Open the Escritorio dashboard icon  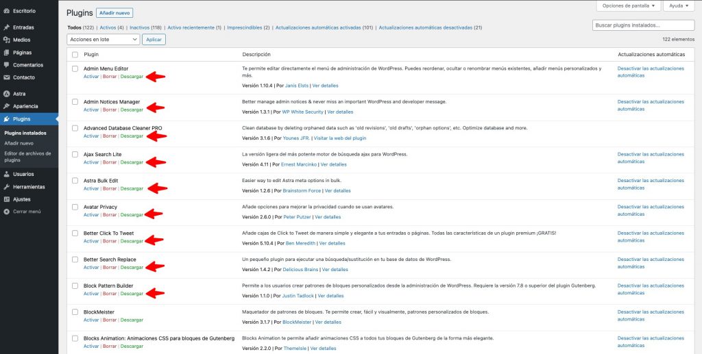(x=6, y=11)
